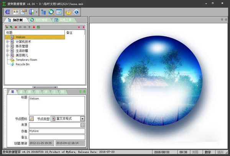Viewport: 230px width, 156px height.
Task: Click the first green plus add-node icon
Action: 7,27
